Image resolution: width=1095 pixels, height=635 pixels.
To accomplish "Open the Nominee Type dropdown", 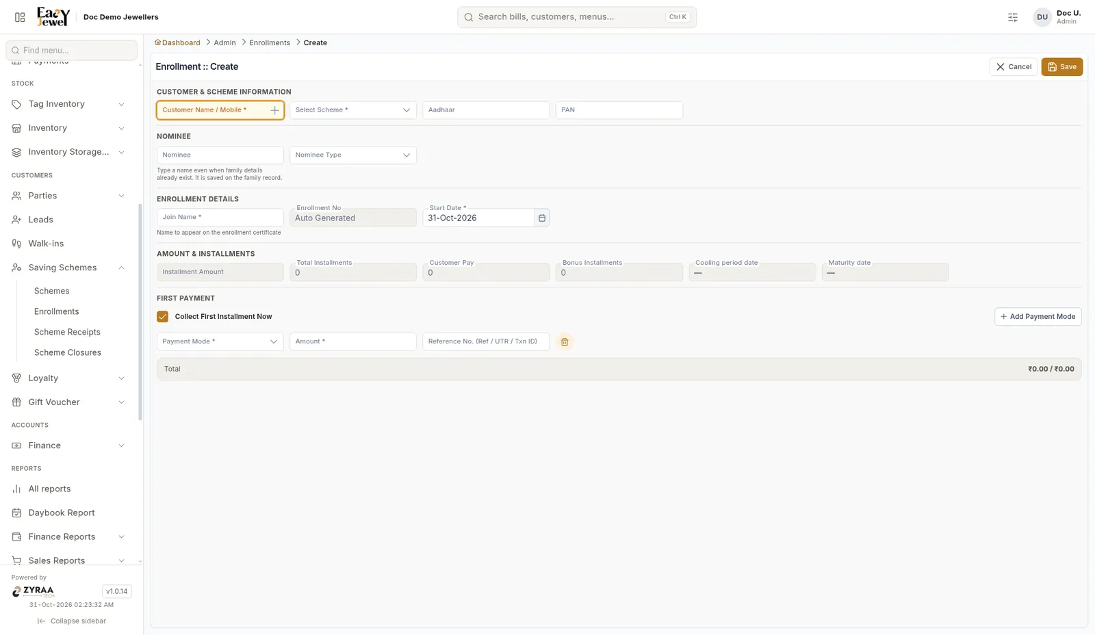I will (x=353, y=155).
